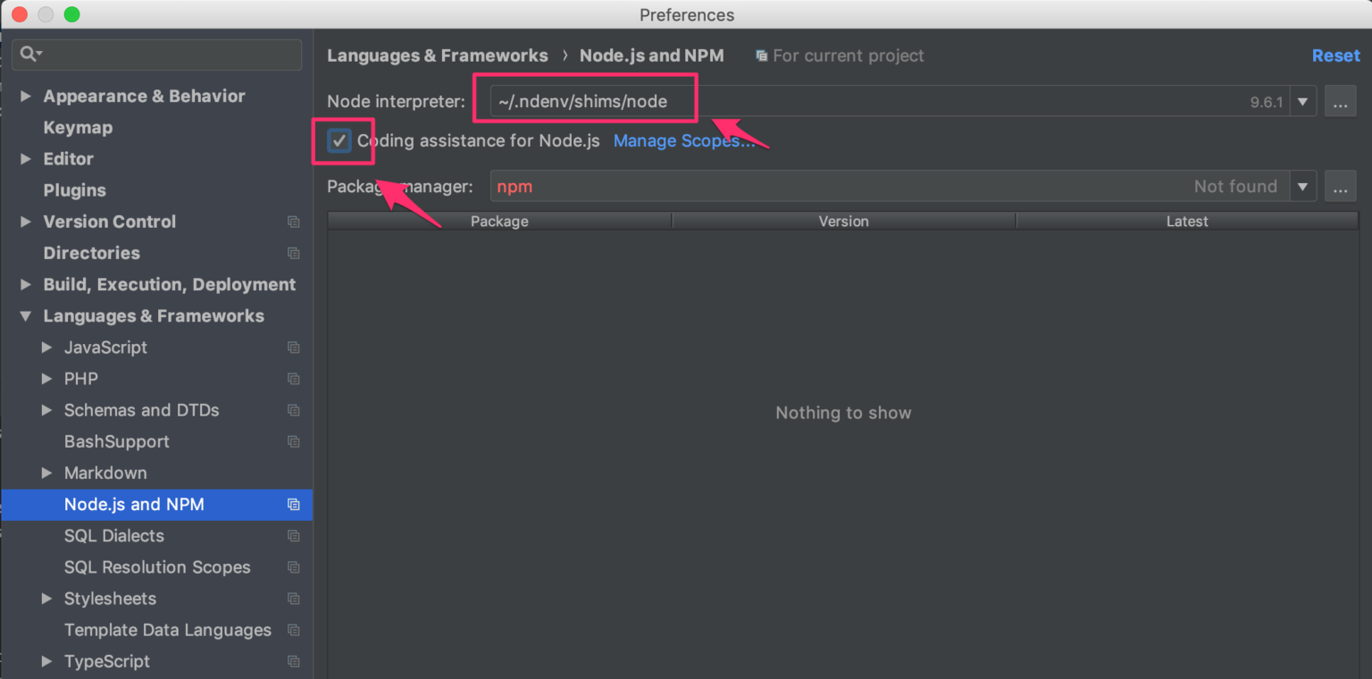1372x679 pixels.
Task: Click project-level icon beside TypeScript
Action: (293, 662)
